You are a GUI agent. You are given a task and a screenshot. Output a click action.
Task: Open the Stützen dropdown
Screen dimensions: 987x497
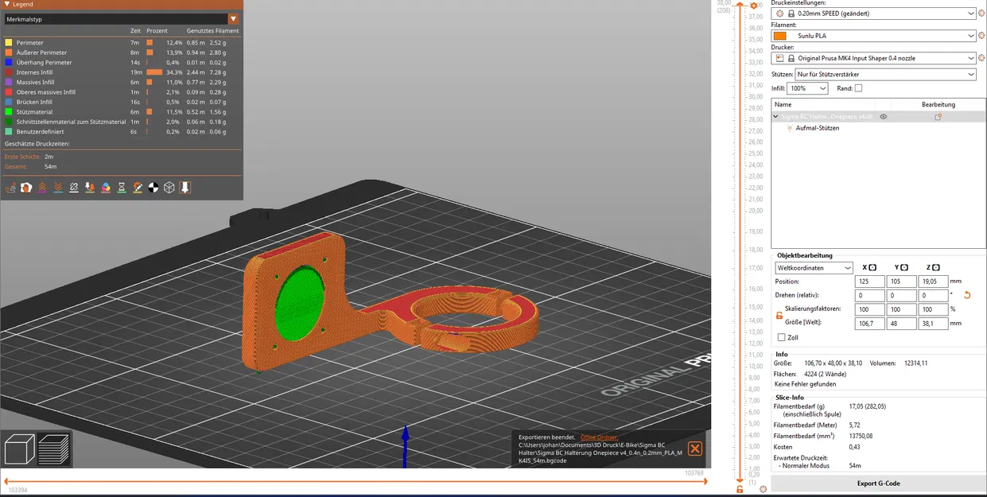[886, 74]
